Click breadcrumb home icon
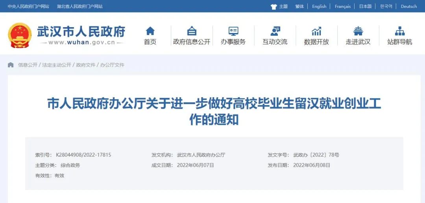The height and width of the screenshot is (203, 425). click(x=11, y=65)
